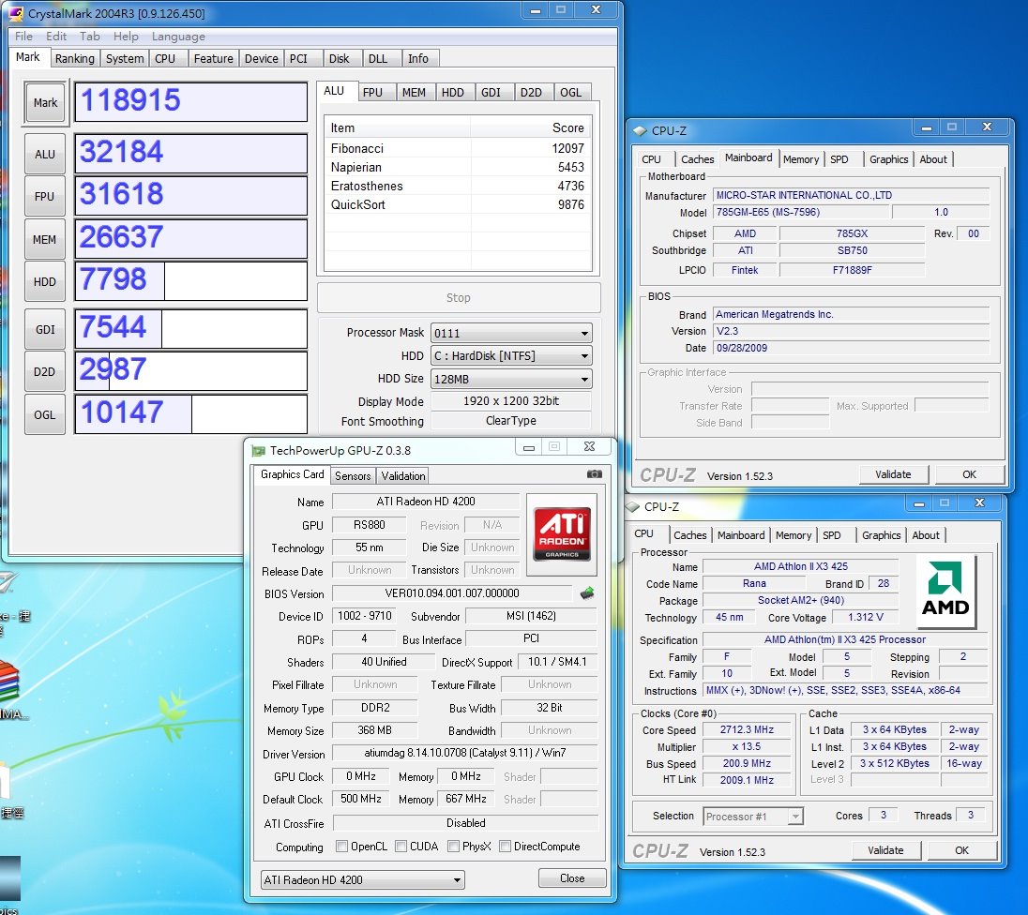Click the GPU-Z title bar icon
Screen dimensions: 1028x915
(258, 450)
